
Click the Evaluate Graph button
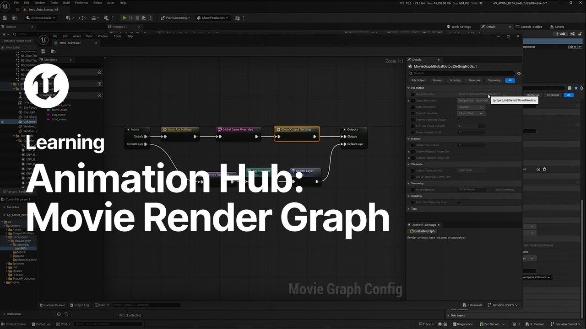(x=422, y=231)
